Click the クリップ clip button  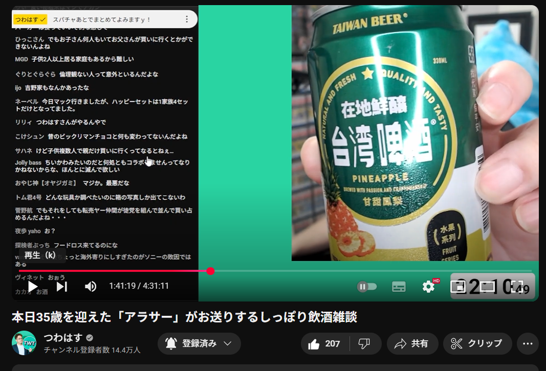pyautogui.click(x=477, y=343)
